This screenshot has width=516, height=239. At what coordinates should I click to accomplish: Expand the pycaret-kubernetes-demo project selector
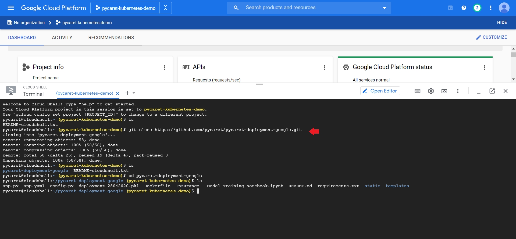point(125,8)
